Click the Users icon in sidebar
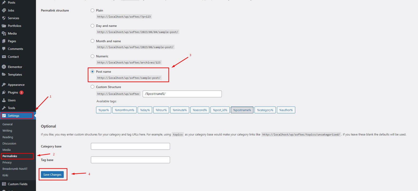Image resolution: width=418 pixels, height=191 pixels. 4,100
